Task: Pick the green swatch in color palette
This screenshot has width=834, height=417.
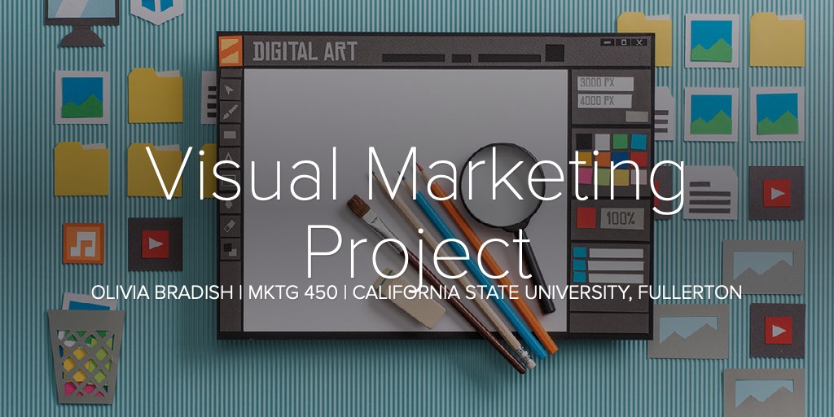Action: pos(621,142)
